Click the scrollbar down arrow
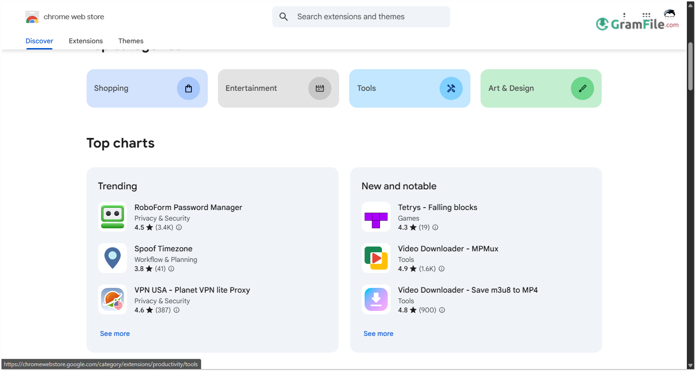Image resolution: width=696 pixels, height=371 pixels. click(691, 366)
